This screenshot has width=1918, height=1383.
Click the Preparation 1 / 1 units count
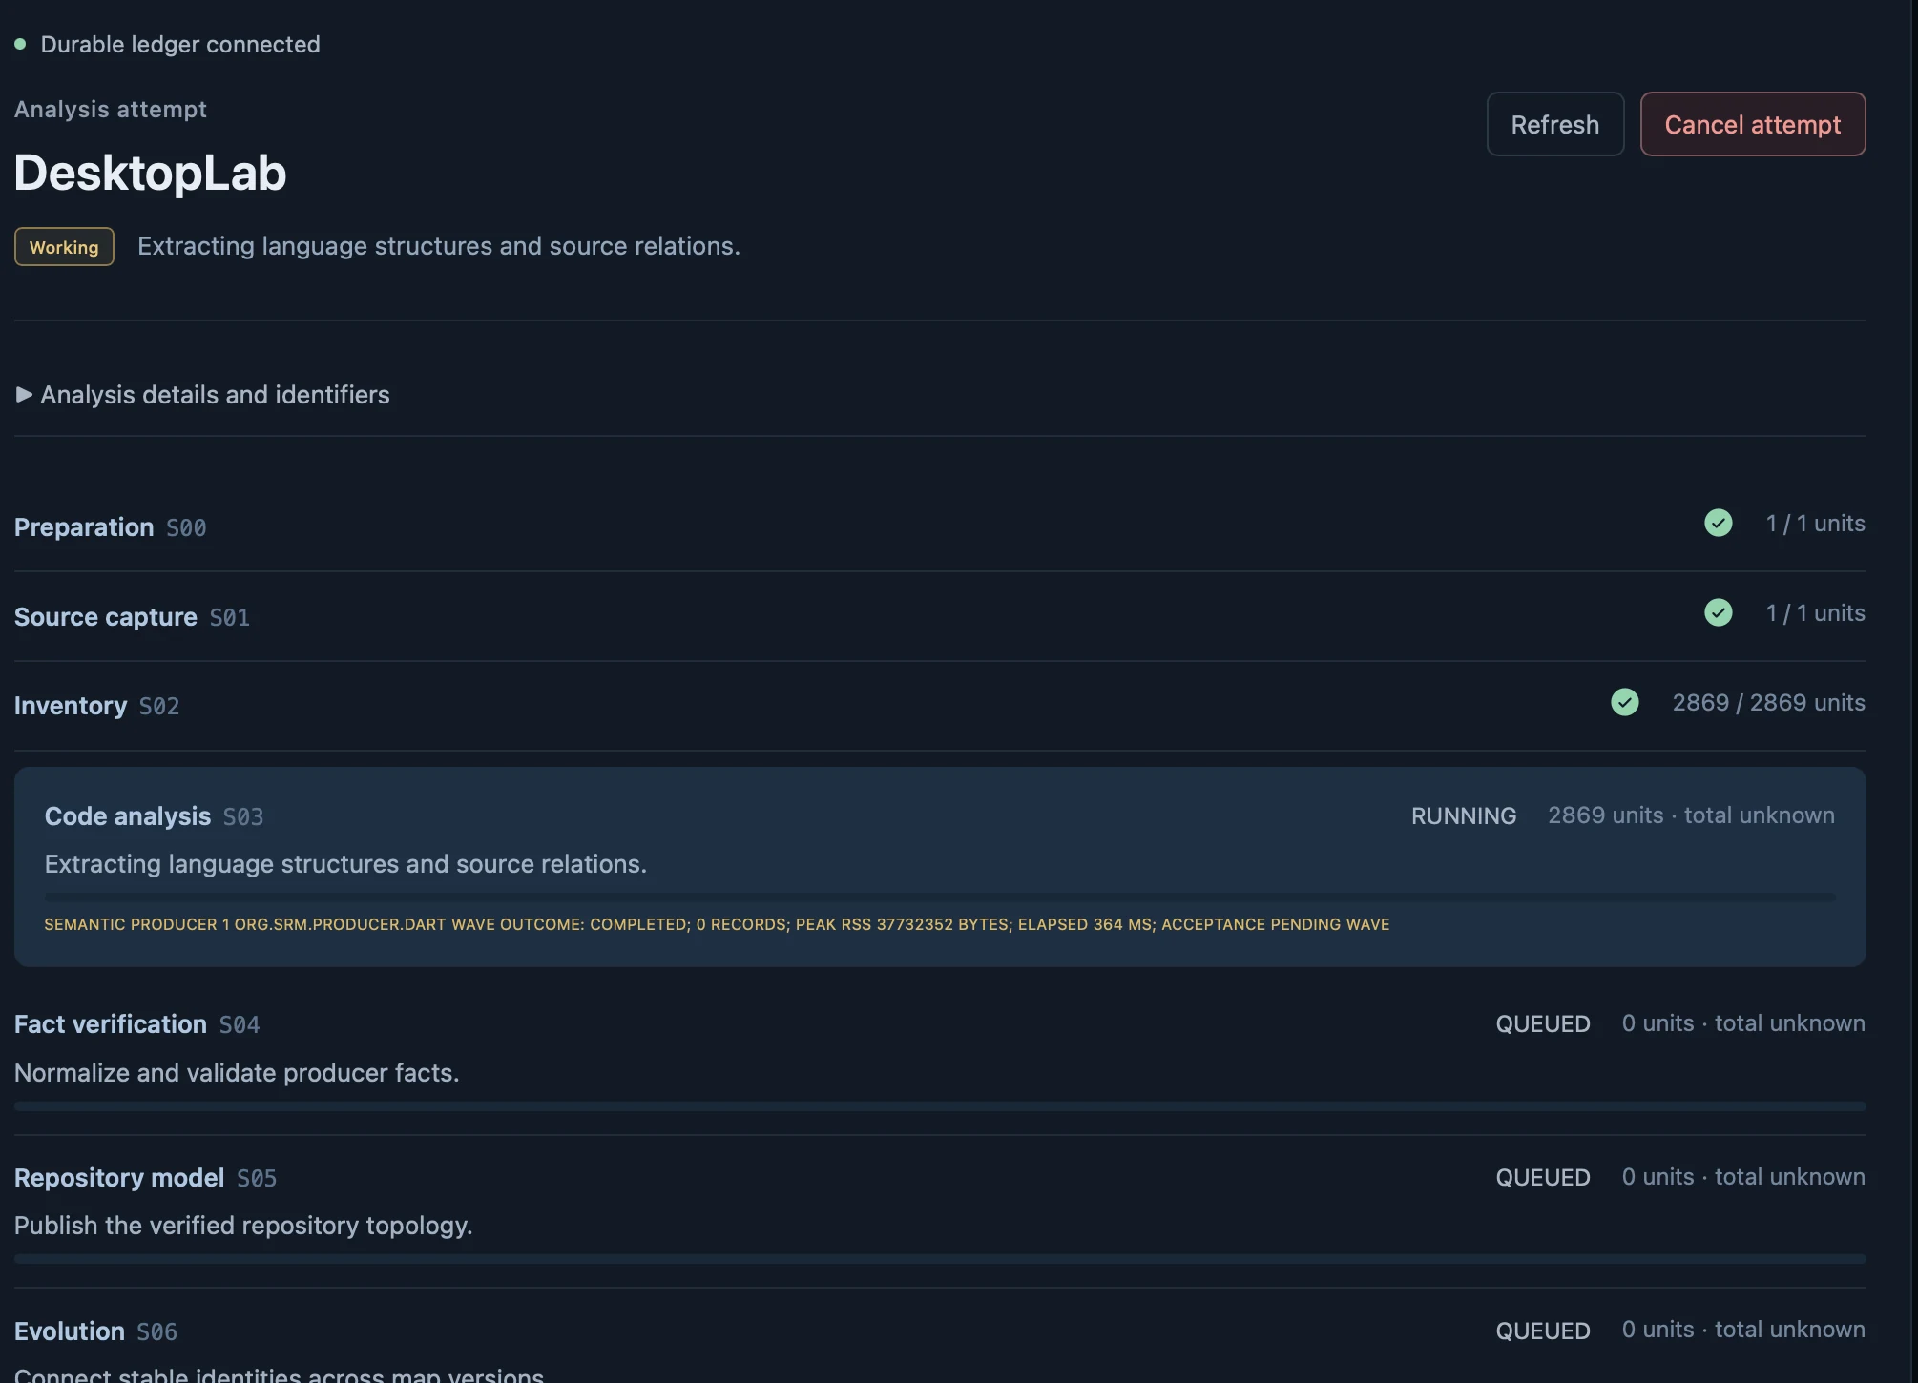1815,524
